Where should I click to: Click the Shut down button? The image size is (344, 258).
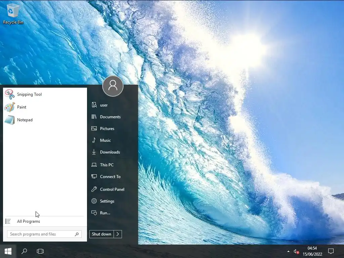tap(101, 234)
